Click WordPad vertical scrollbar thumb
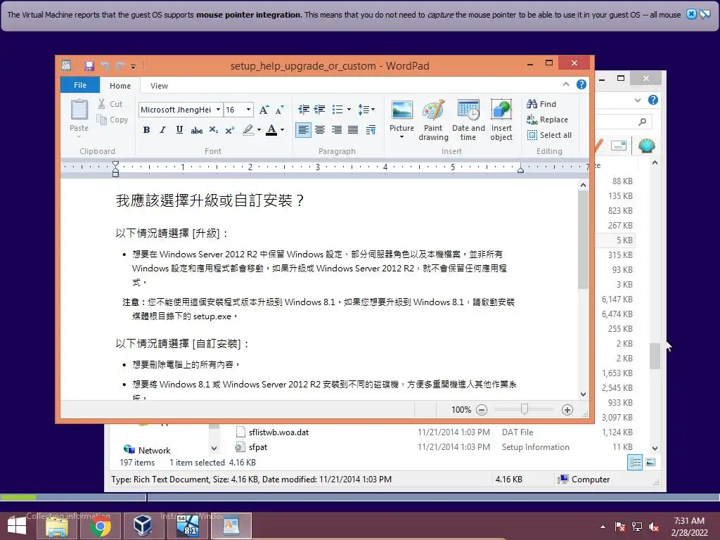Image resolution: width=720 pixels, height=540 pixels. tap(583, 240)
